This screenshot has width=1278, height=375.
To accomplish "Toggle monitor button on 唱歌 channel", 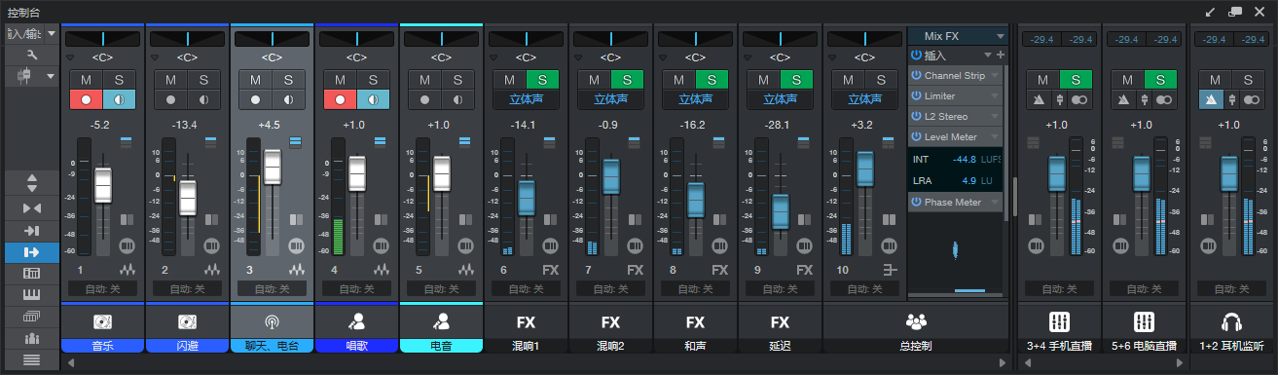I will click(x=373, y=98).
